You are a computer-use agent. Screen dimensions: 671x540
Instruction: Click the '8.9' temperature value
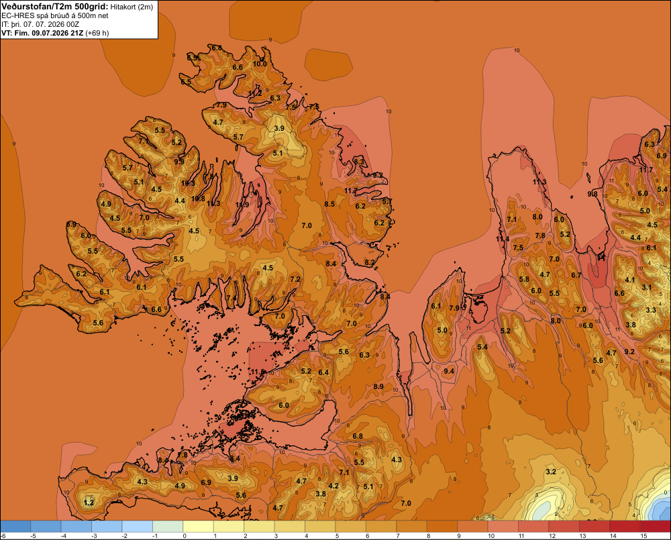click(x=378, y=386)
